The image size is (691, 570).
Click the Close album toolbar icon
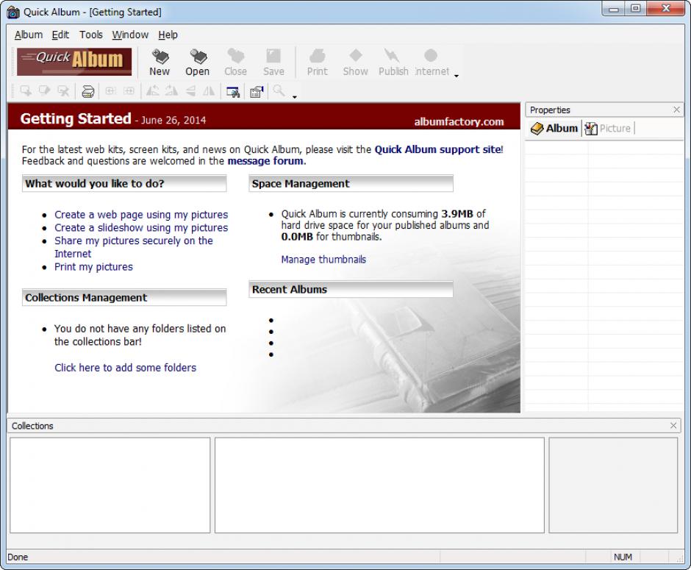tap(235, 63)
